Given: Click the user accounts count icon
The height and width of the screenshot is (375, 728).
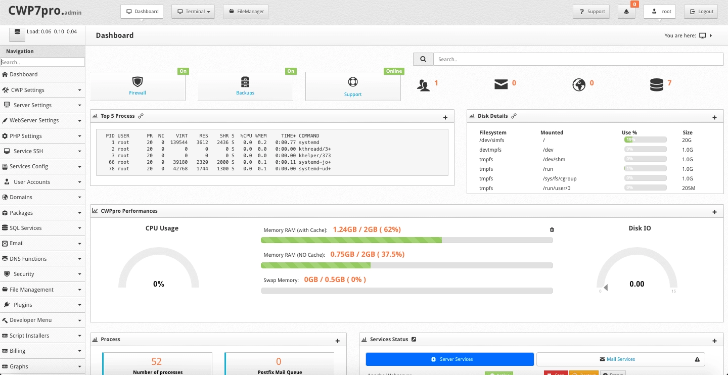Looking at the screenshot, I should 423,85.
